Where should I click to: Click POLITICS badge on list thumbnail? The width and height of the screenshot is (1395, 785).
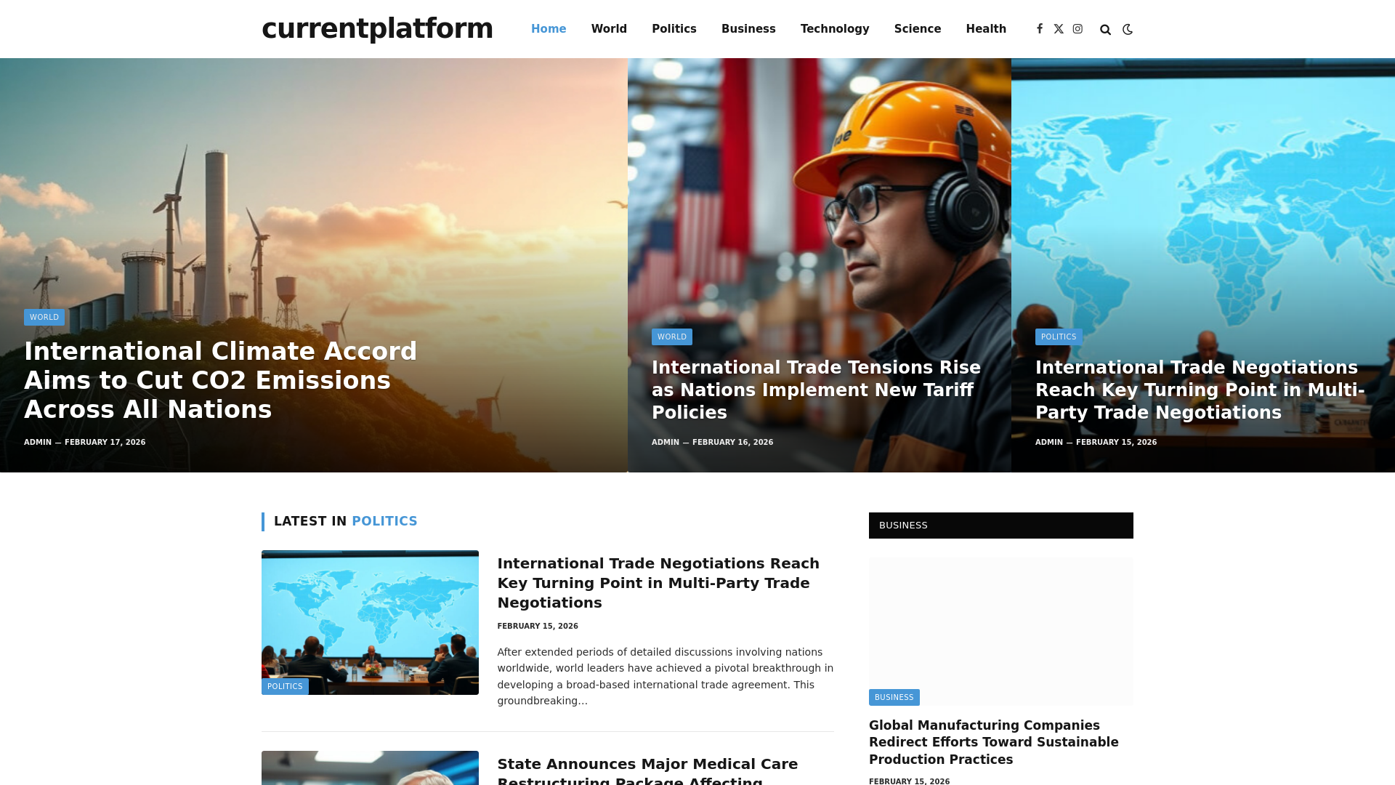pos(285,686)
